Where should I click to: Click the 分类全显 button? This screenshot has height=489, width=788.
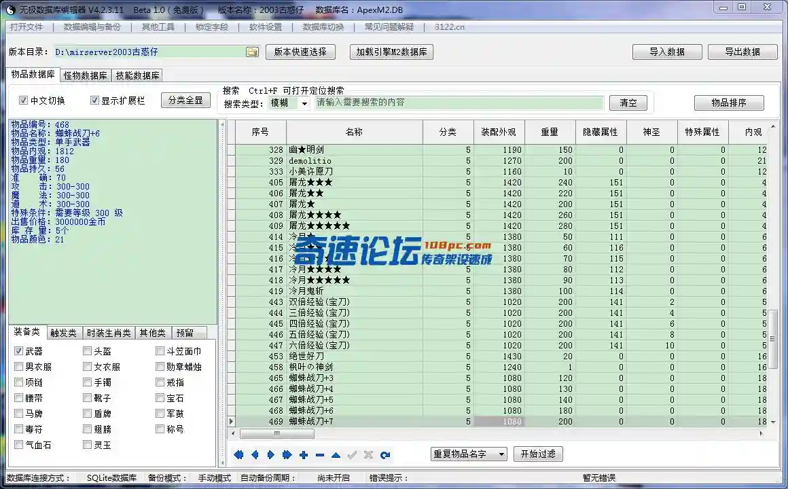tap(185, 100)
